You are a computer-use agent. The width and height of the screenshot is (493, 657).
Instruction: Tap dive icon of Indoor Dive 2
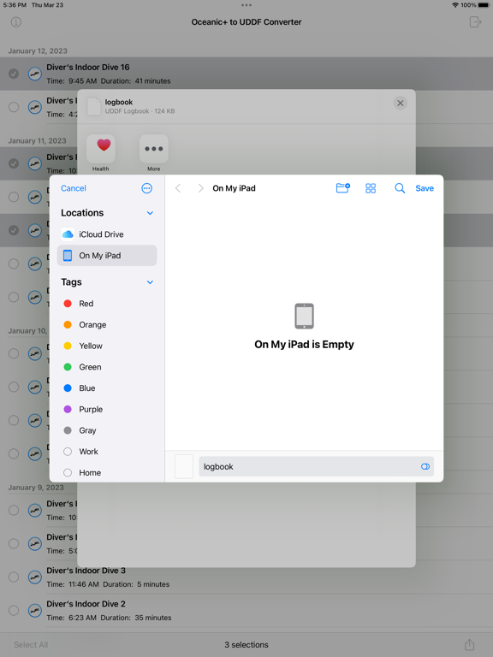(x=35, y=611)
